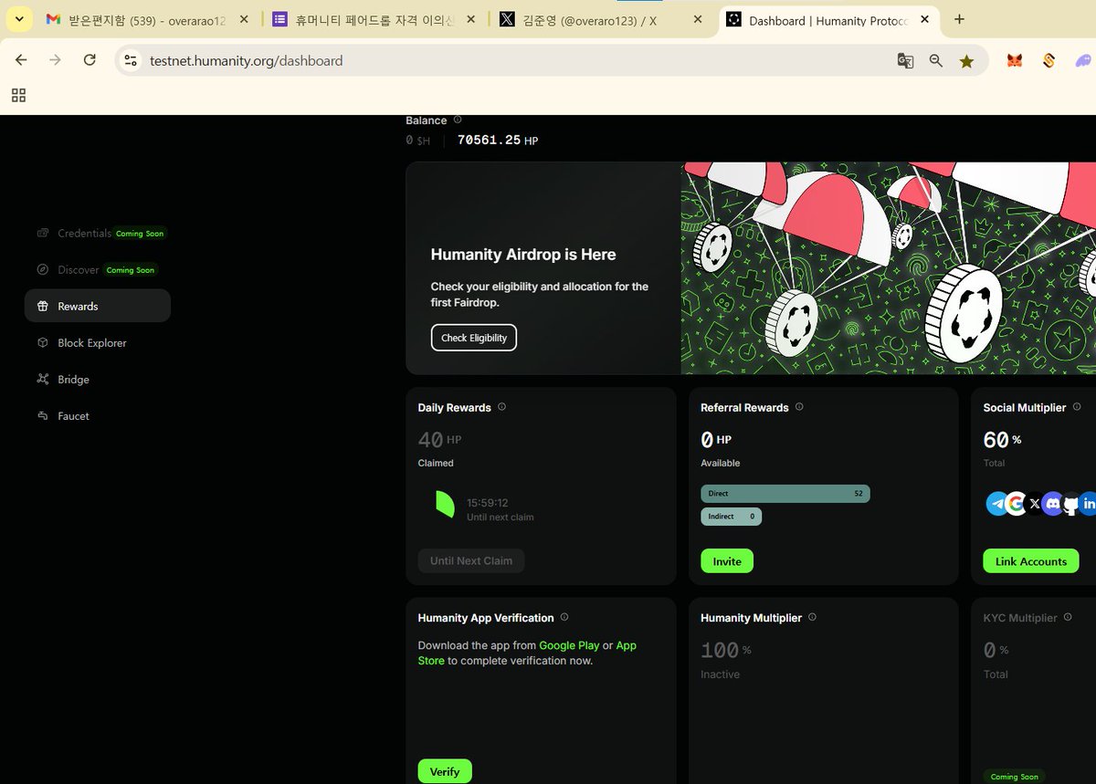Open a new browser tab
The height and width of the screenshot is (784, 1096).
tap(959, 19)
